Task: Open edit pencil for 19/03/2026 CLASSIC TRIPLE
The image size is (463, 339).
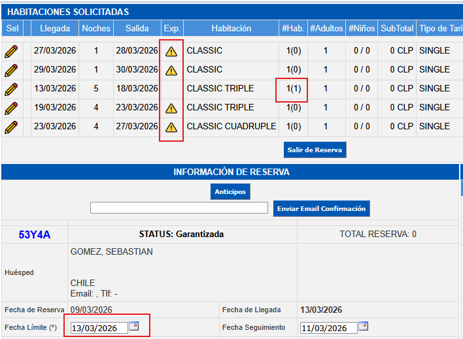Action: click(x=11, y=108)
